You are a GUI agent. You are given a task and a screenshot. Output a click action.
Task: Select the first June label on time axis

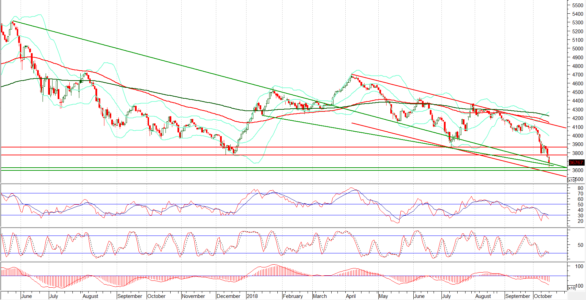coord(26,296)
